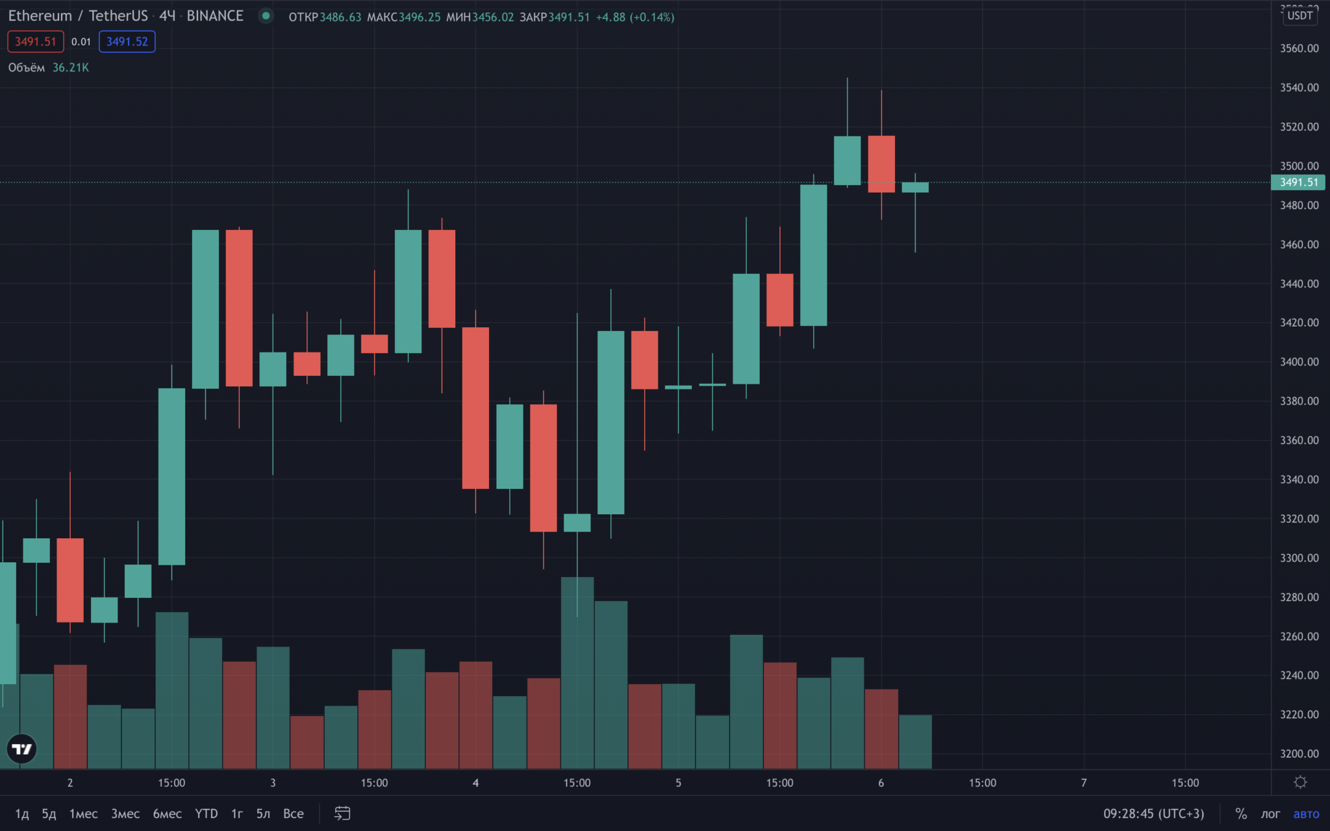Click the Ethereum / TetherUS symbol title
1330x831 pixels.
(x=78, y=16)
